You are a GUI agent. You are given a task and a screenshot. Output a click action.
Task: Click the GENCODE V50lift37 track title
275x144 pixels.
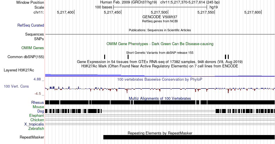pyautogui.click(x=160, y=17)
